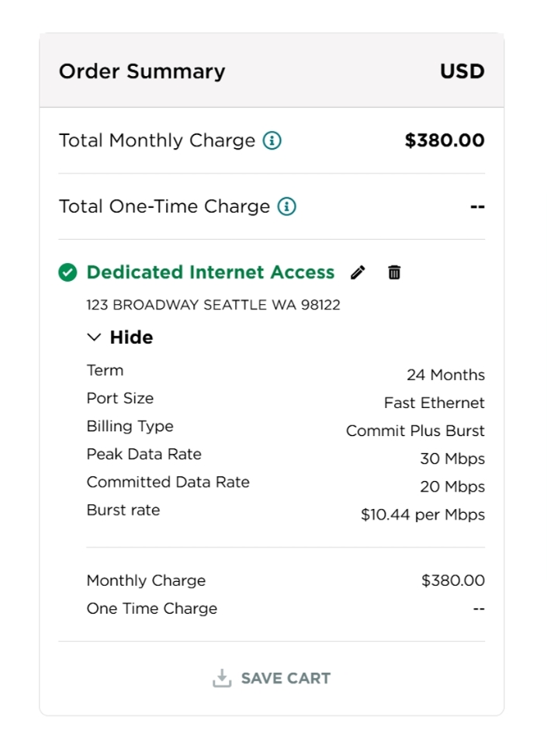Click the USD currency label

[462, 71]
